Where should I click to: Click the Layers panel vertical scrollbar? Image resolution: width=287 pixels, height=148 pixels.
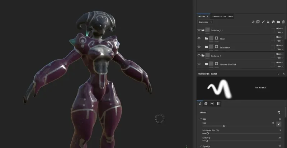pyautogui.click(x=286, y=32)
